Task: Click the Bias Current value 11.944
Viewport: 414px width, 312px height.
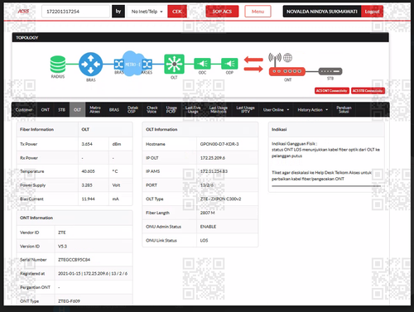Action: click(x=88, y=199)
